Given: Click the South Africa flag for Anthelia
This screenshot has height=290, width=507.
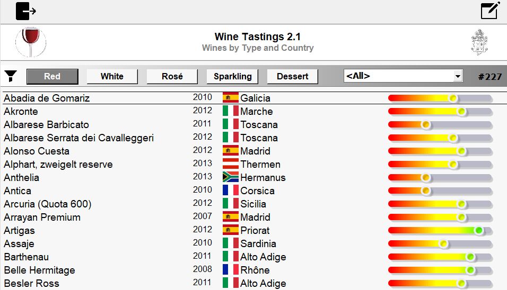Looking at the screenshot, I should [x=231, y=177].
